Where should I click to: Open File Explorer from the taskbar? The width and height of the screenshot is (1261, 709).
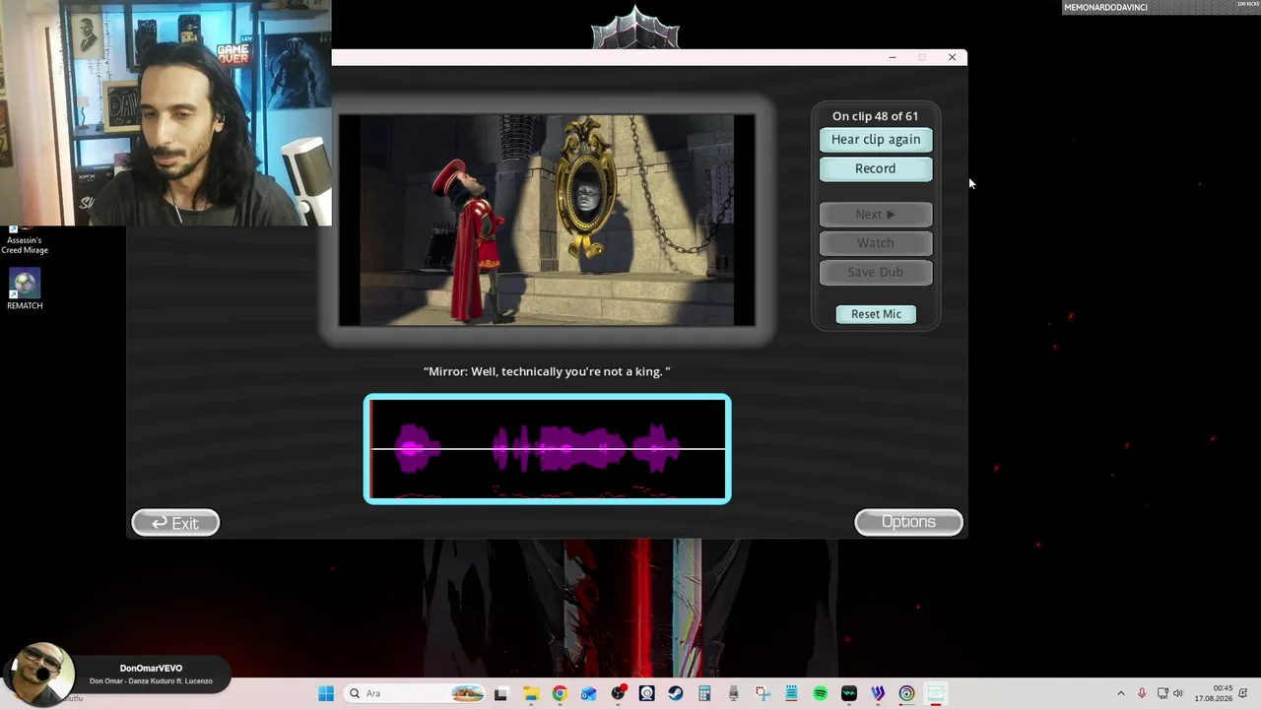point(530,693)
